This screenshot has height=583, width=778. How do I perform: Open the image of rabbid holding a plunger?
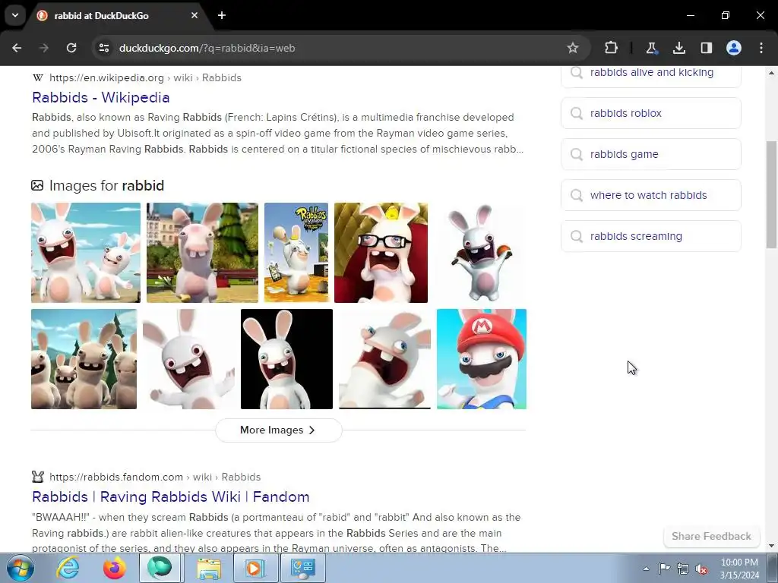click(480, 252)
